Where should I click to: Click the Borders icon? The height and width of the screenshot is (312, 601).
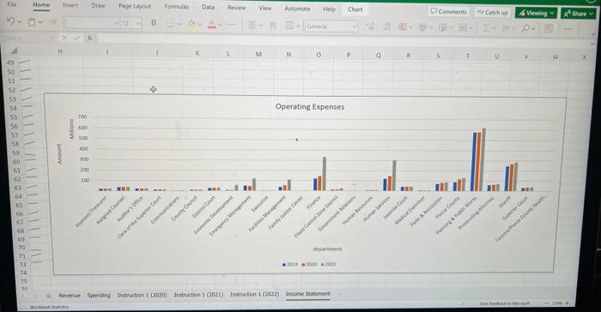coord(171,24)
